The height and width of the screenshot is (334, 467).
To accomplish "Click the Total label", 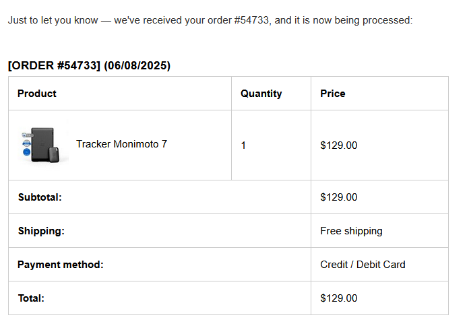I will point(31,298).
